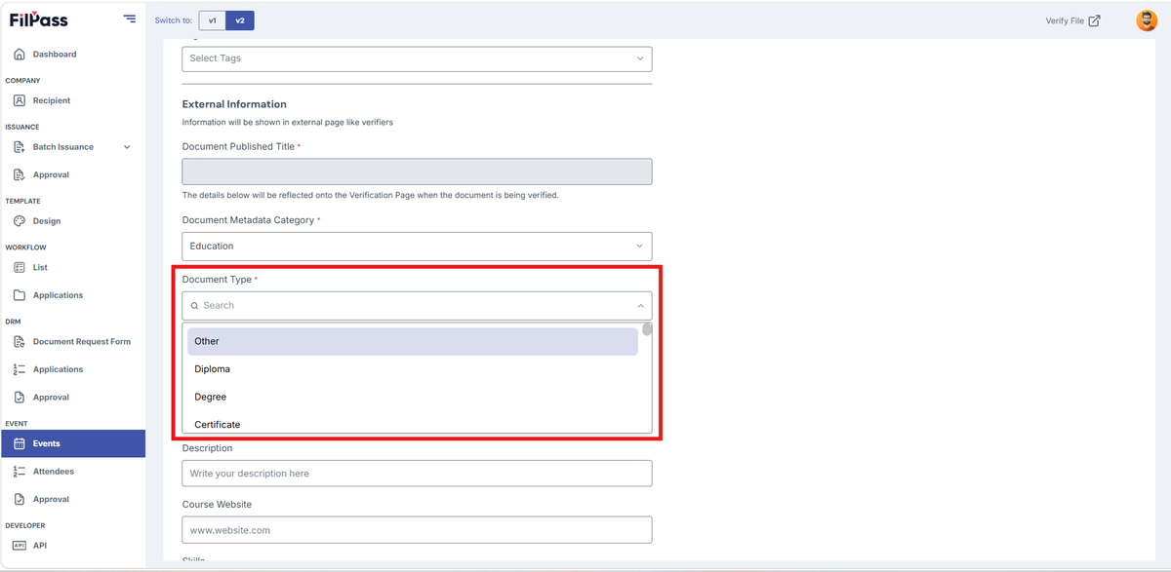Viewport: 1171px width, 572px height.
Task: Click the Approval icon under Issuance
Action: (20, 175)
